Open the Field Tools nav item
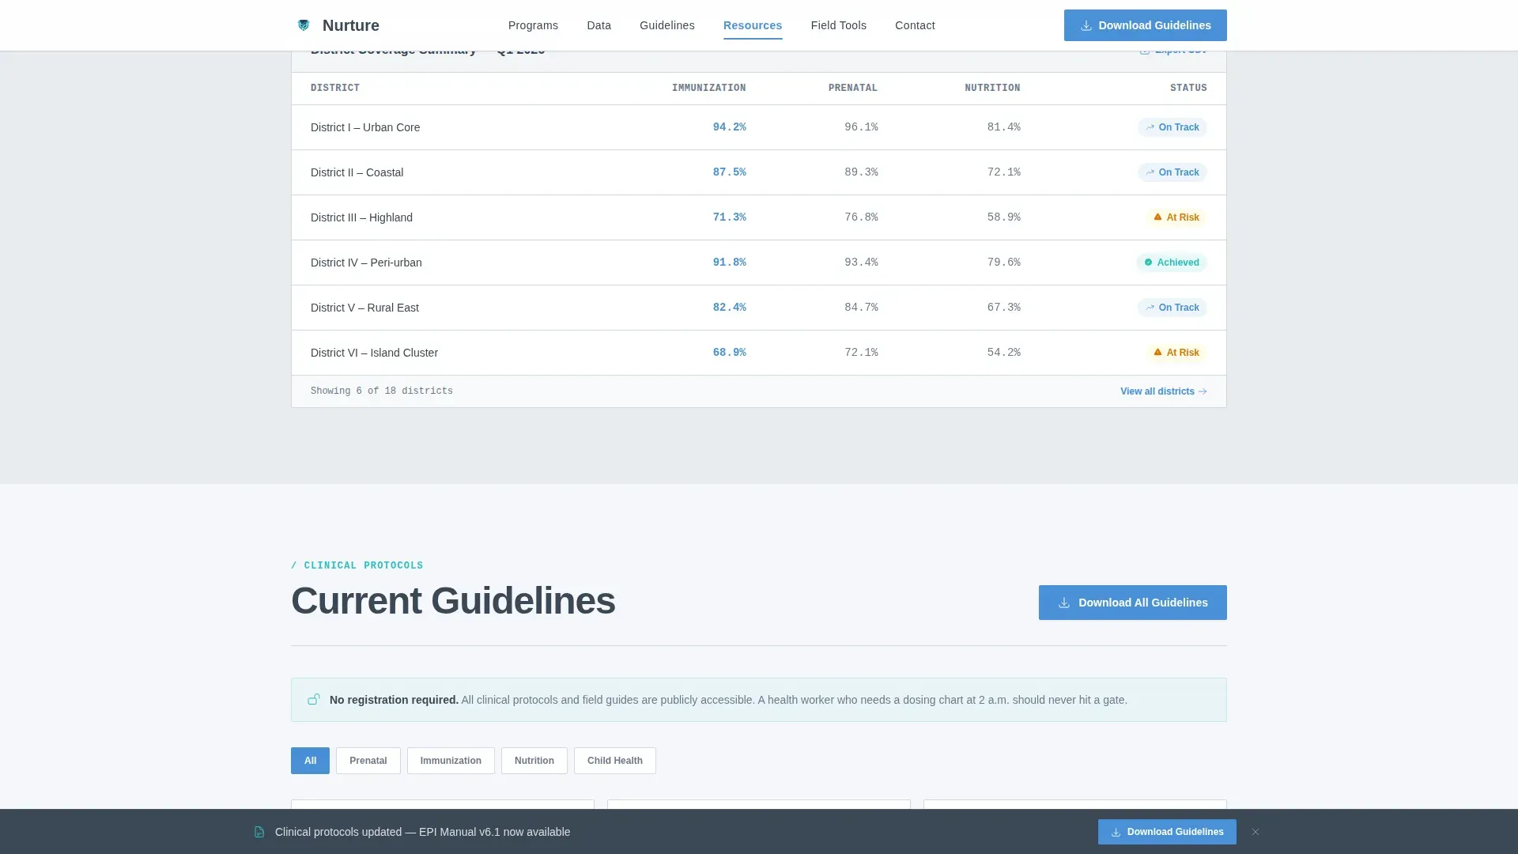The width and height of the screenshot is (1518, 854). 839,25
